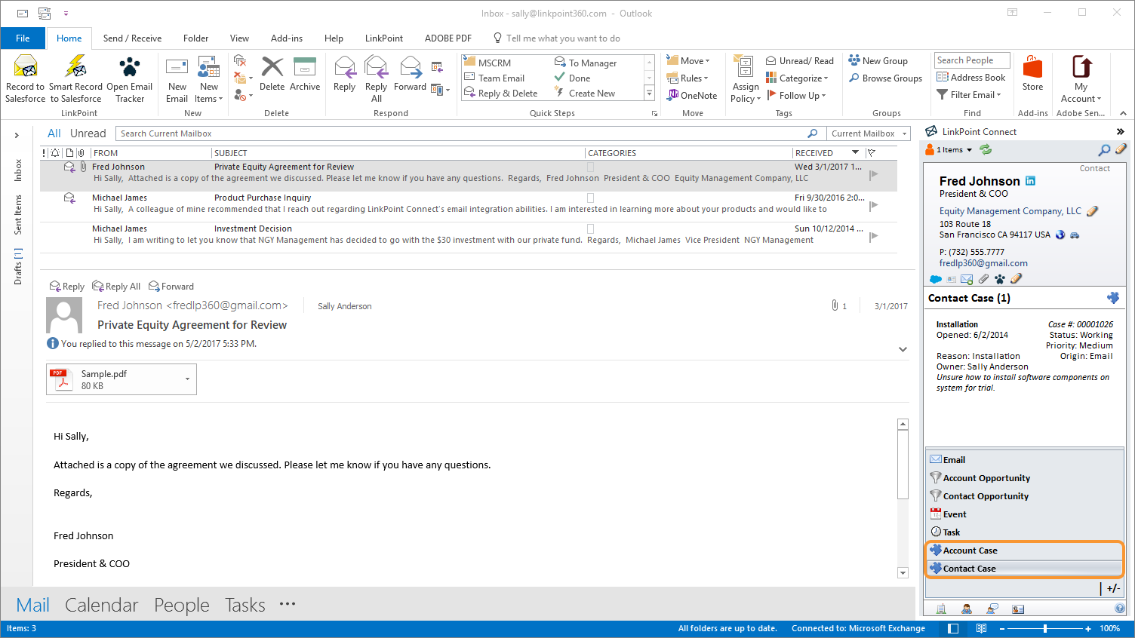Open Fred Johnson's LinkedIn icon
Screen dimensions: 1135x638
1030,181
